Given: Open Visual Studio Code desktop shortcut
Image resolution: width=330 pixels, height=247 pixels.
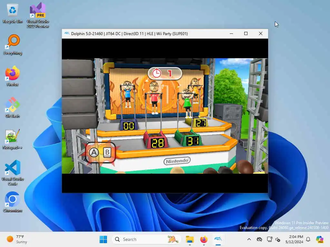Looking at the screenshot, I should (13, 173).
